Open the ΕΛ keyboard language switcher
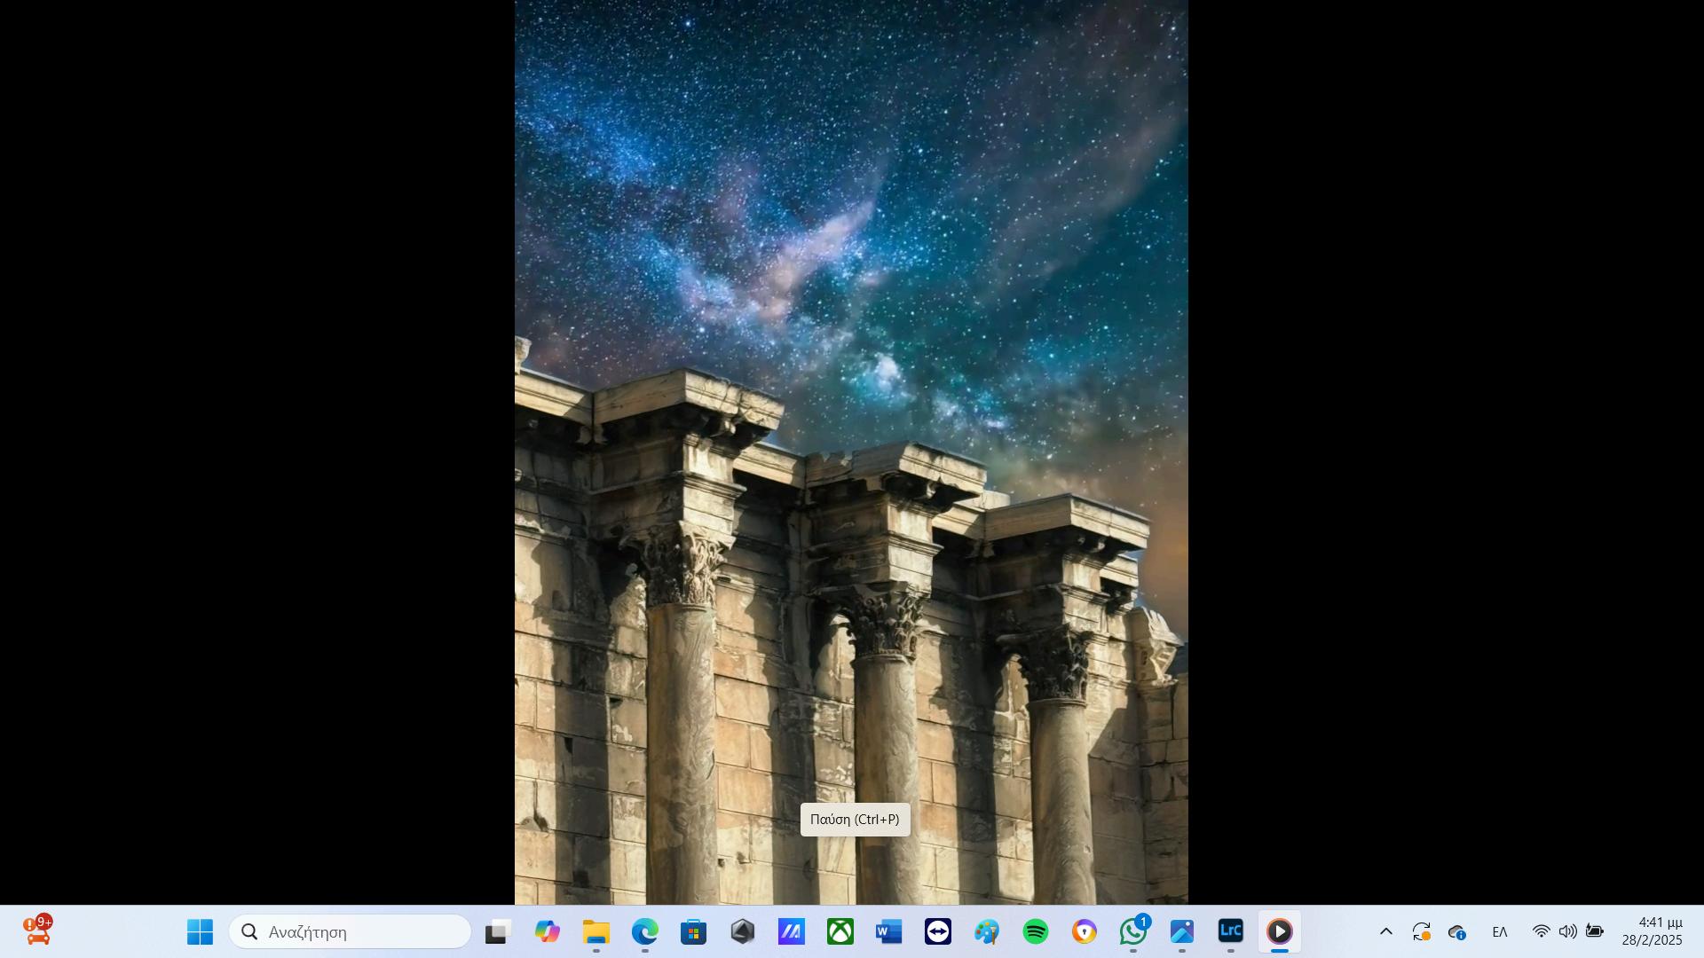This screenshot has width=1704, height=958. (1500, 931)
